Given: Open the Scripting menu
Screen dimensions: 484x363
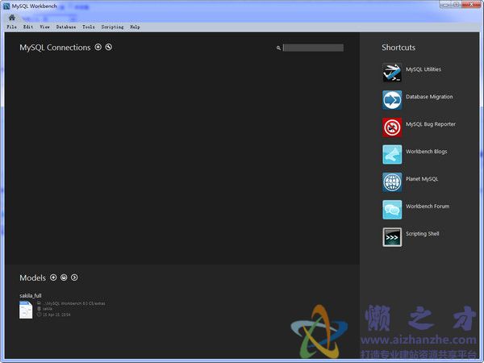Looking at the screenshot, I should point(112,27).
